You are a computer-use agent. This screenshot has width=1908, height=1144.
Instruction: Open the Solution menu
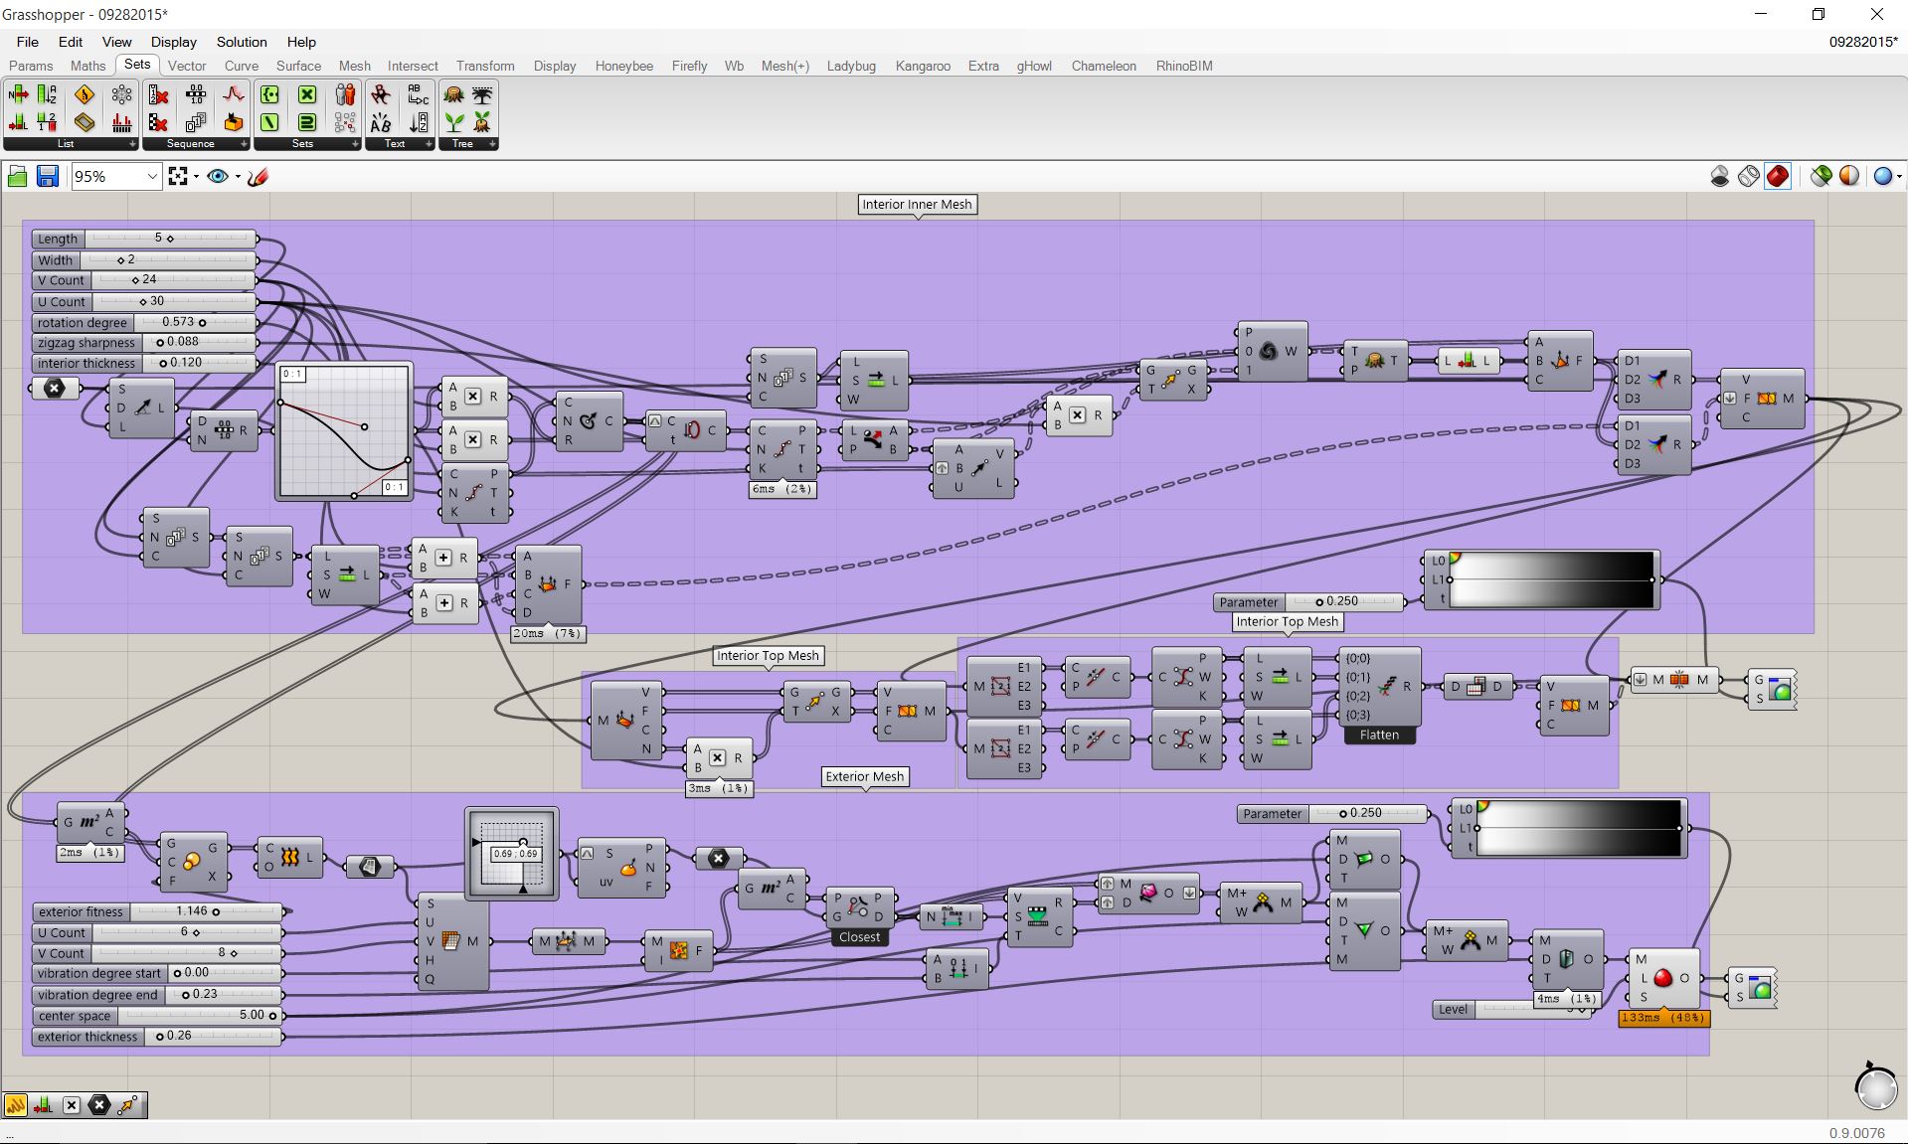click(x=242, y=42)
